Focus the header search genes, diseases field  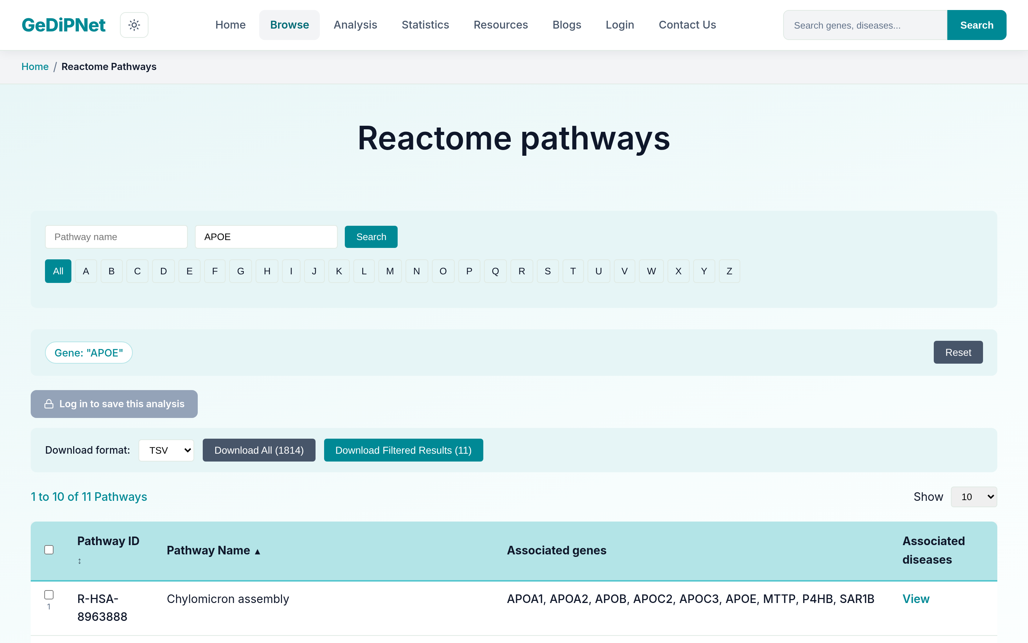click(865, 25)
